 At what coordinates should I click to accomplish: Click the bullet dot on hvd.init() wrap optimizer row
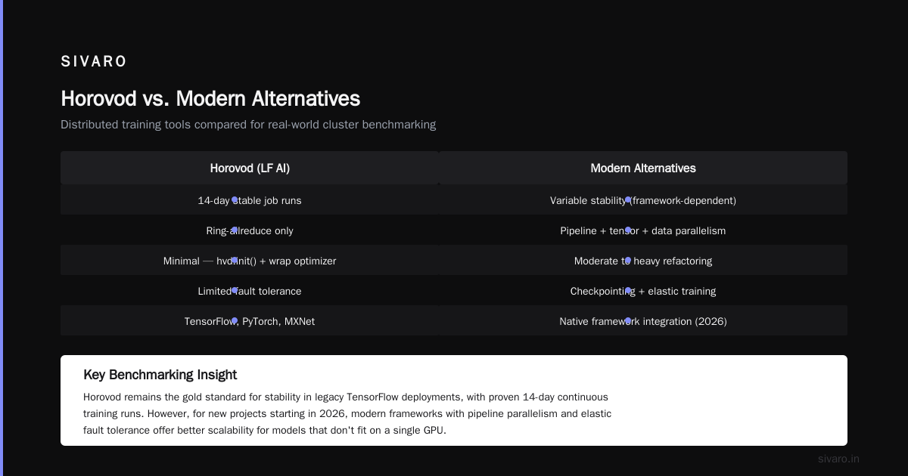coord(235,261)
